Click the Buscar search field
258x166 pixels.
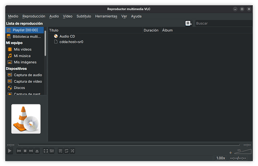(224, 23)
